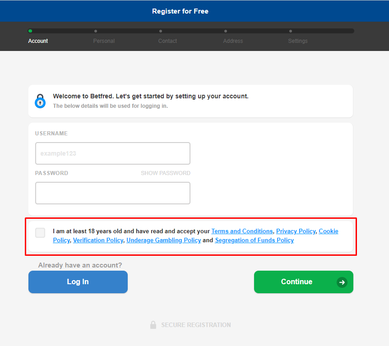Open the Terms and Conditions link
Viewport: 389px width, 346px height.
(242, 231)
